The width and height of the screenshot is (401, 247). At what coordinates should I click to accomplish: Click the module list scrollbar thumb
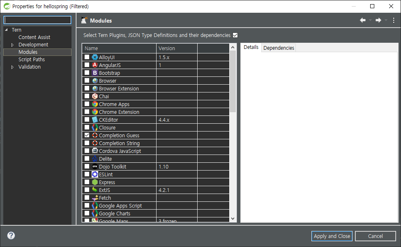233,81
